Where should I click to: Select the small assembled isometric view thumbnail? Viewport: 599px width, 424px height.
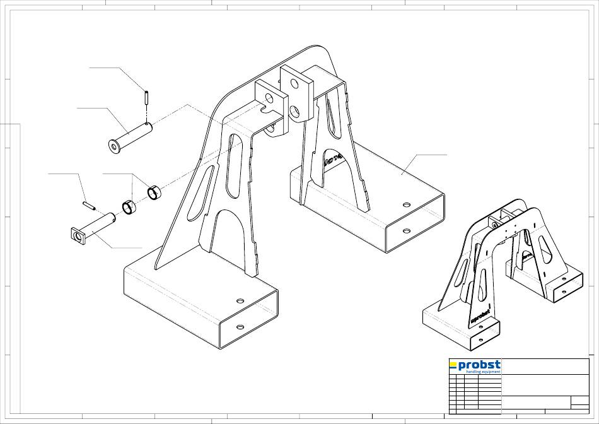(503, 274)
